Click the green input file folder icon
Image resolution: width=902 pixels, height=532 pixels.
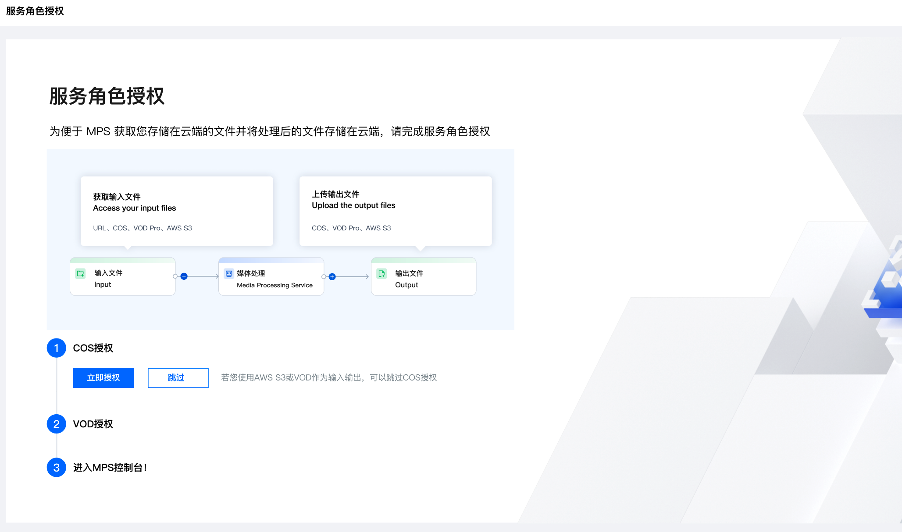pyautogui.click(x=80, y=274)
